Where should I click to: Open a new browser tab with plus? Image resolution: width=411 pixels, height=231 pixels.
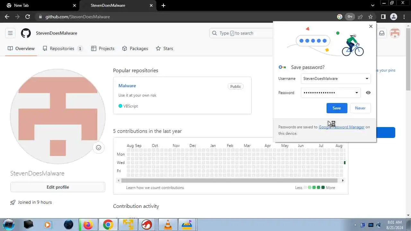tap(163, 5)
